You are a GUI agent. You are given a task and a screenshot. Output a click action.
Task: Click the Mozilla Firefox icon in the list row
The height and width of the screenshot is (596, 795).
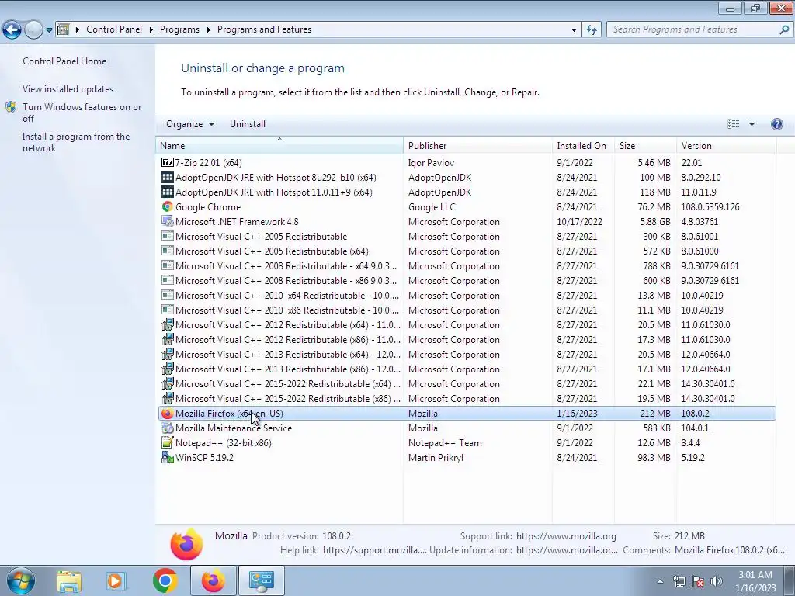pos(168,414)
